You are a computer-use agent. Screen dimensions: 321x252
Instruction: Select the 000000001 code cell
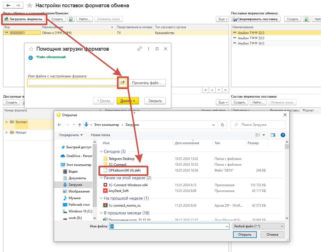point(22,33)
